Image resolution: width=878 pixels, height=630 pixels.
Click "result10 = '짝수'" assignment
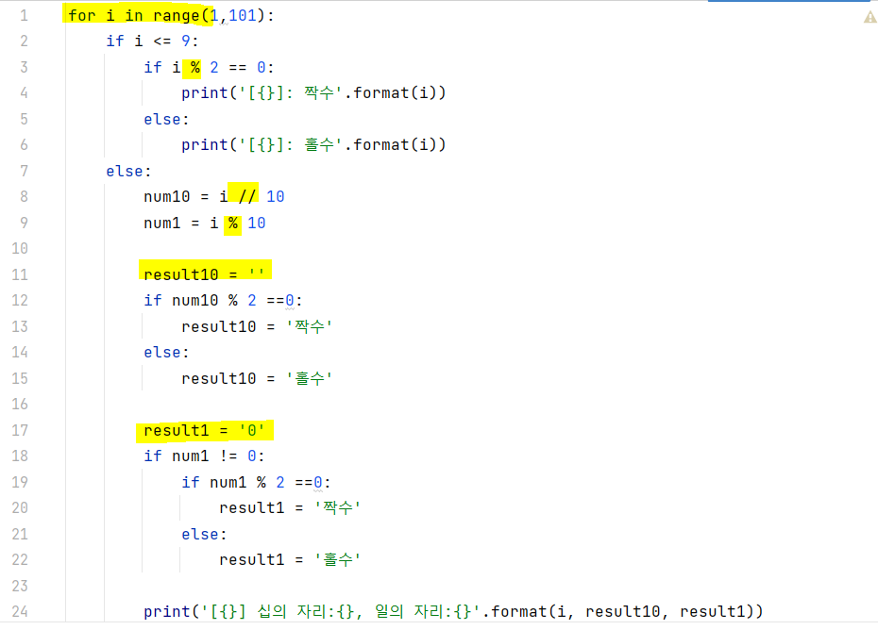pyautogui.click(x=257, y=326)
